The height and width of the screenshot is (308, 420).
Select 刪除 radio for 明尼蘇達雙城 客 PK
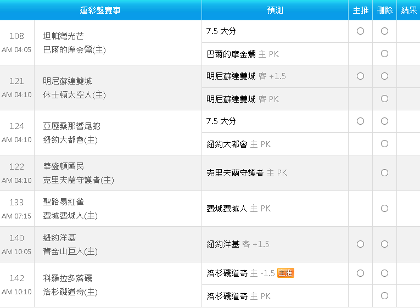point(384,99)
